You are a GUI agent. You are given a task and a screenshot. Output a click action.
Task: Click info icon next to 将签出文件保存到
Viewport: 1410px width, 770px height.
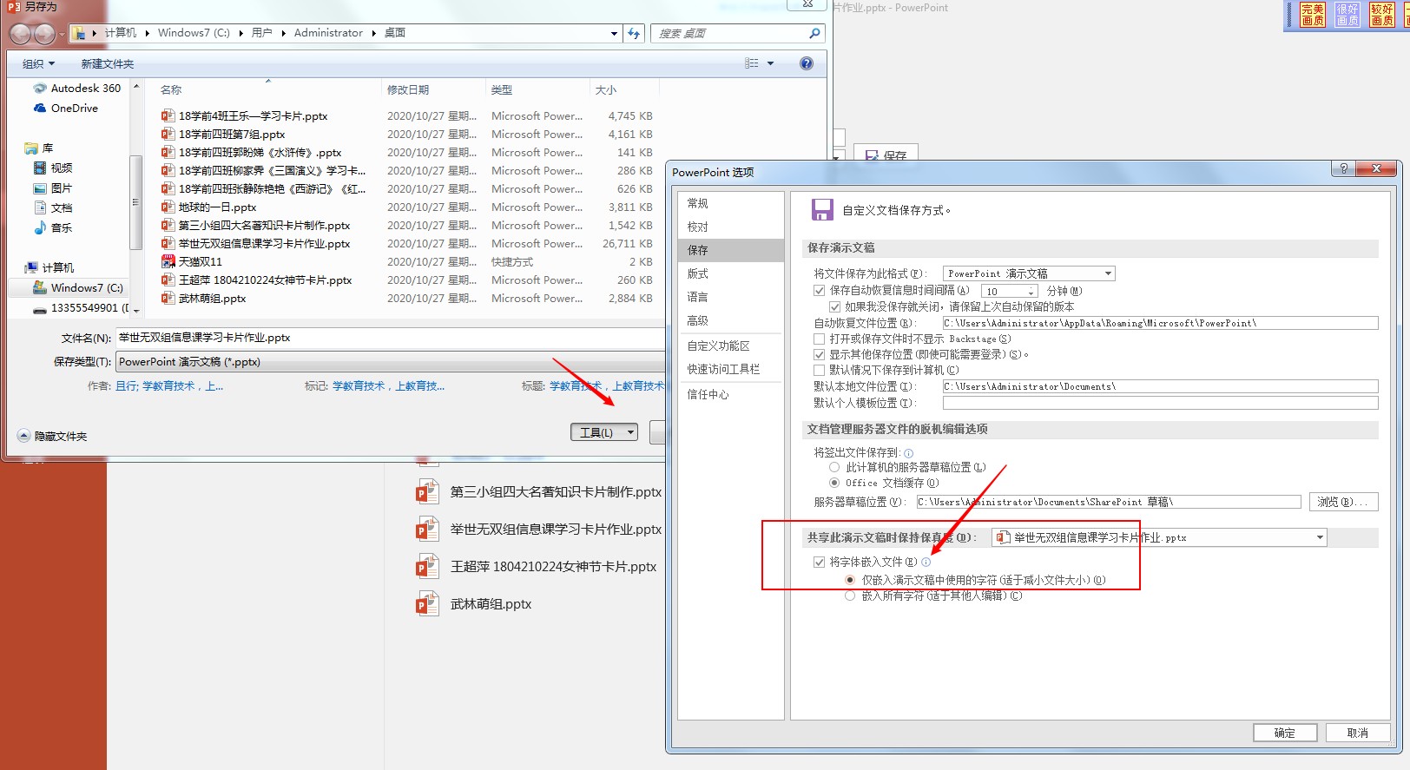(x=908, y=453)
